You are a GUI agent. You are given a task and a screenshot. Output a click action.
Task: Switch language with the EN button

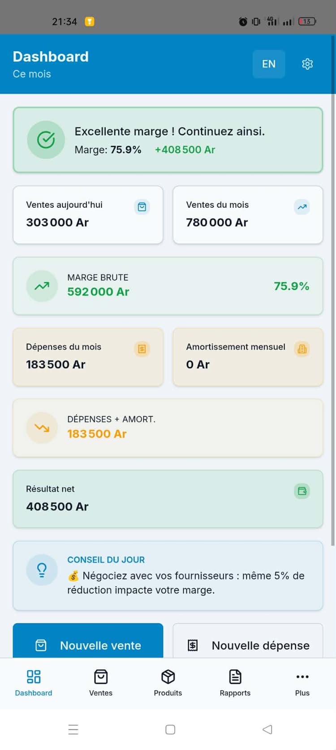268,64
